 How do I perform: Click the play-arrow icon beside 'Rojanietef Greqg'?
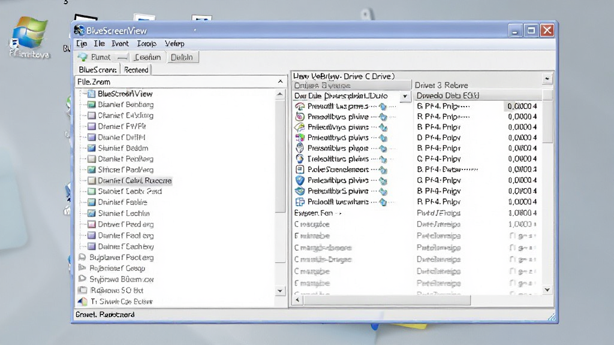coord(82,268)
